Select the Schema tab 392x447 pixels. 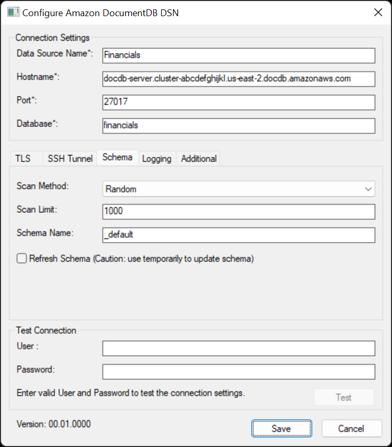(x=117, y=157)
